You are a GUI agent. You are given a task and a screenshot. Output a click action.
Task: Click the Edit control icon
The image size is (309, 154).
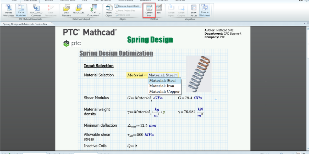tap(159, 10)
